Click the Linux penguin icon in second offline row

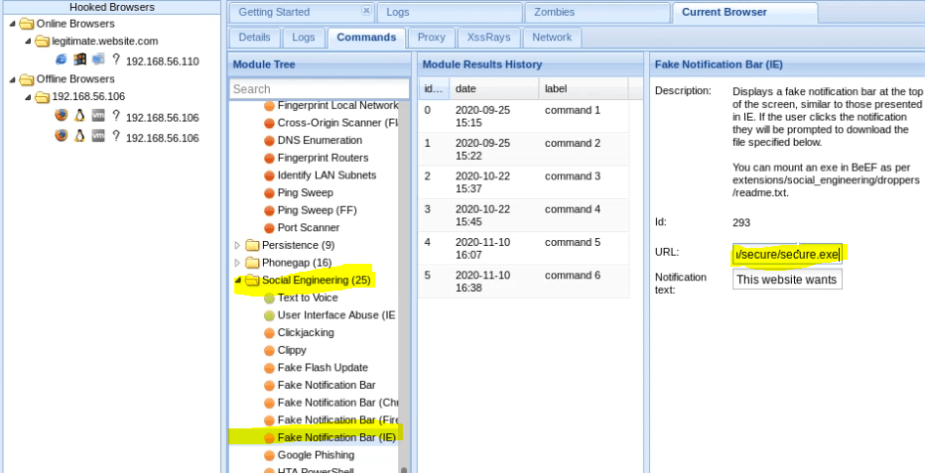[79, 135]
